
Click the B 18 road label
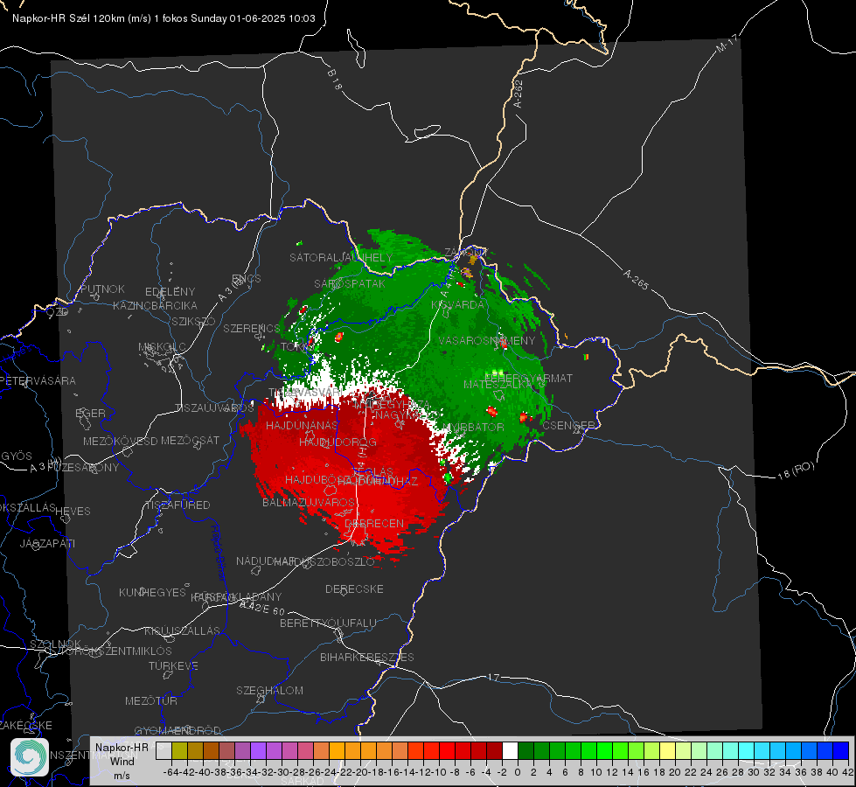click(335, 80)
